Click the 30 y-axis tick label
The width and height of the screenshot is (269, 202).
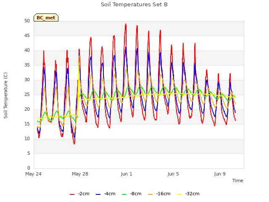pyautogui.click(x=27, y=80)
